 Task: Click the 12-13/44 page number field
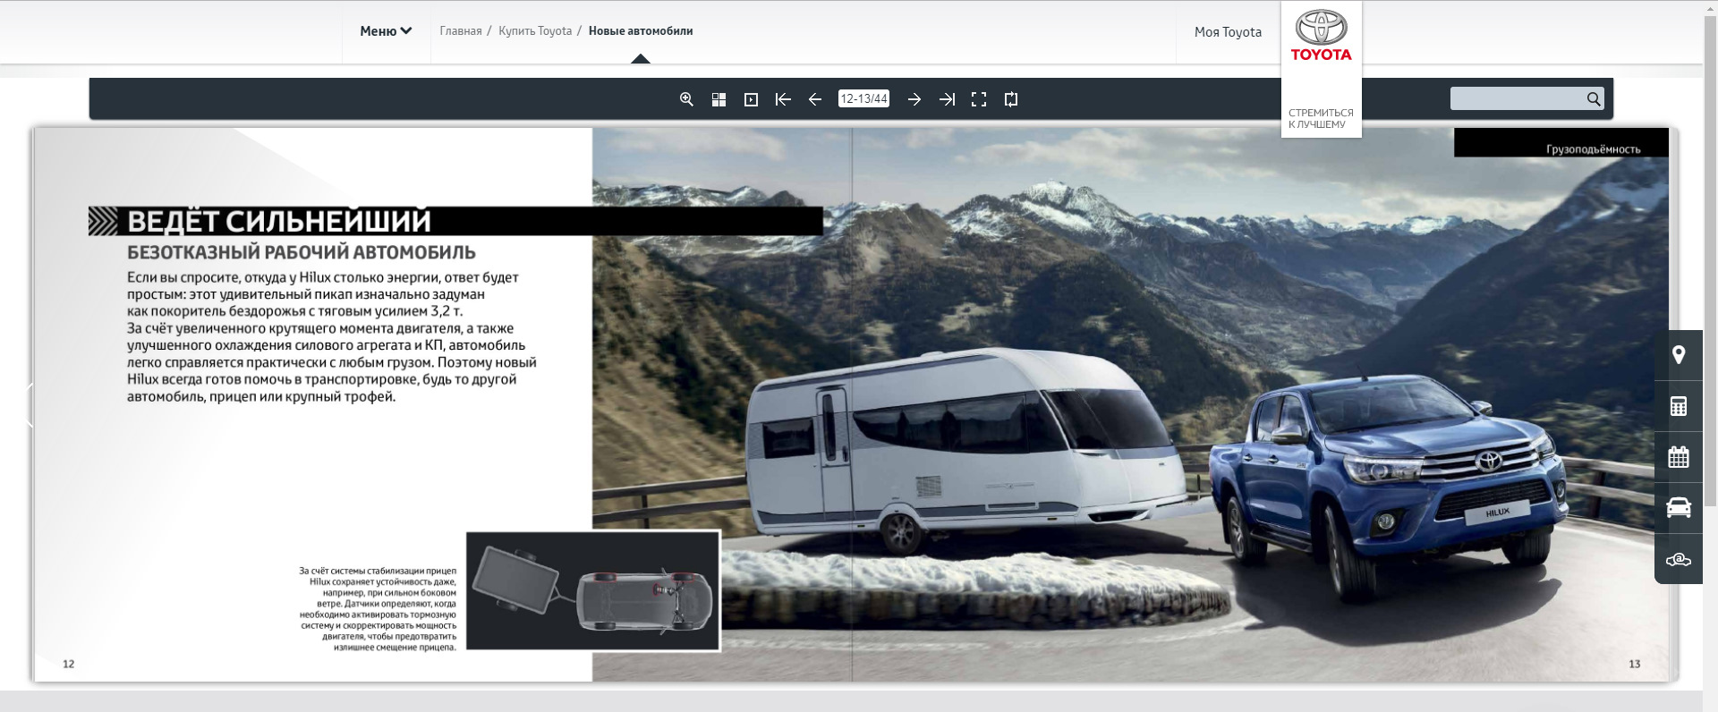[x=864, y=98]
